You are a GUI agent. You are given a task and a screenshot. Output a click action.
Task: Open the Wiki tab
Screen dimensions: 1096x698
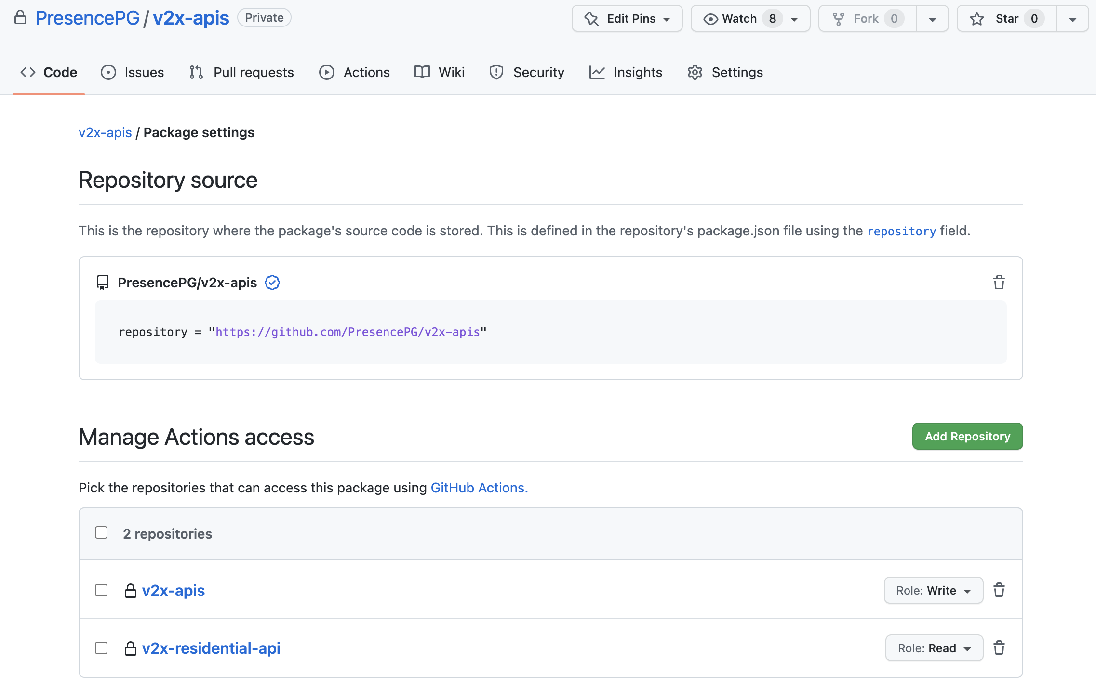coord(440,72)
